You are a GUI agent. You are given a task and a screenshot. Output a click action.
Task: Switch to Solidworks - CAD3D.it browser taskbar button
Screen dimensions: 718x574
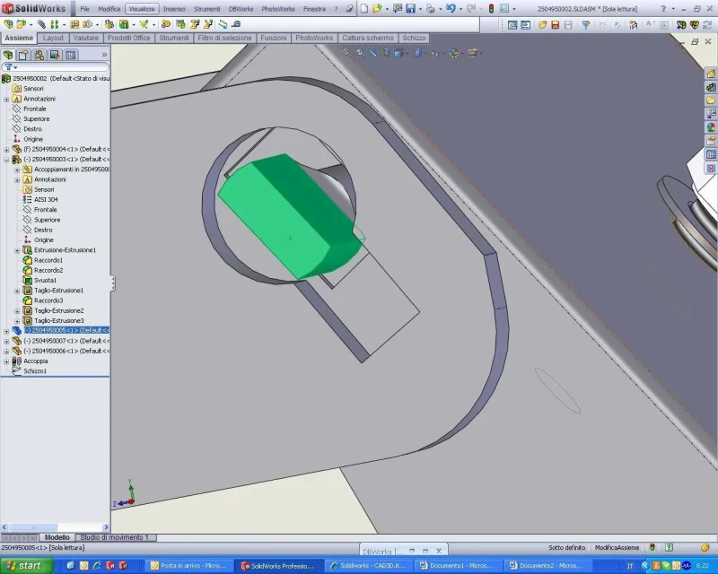point(369,566)
